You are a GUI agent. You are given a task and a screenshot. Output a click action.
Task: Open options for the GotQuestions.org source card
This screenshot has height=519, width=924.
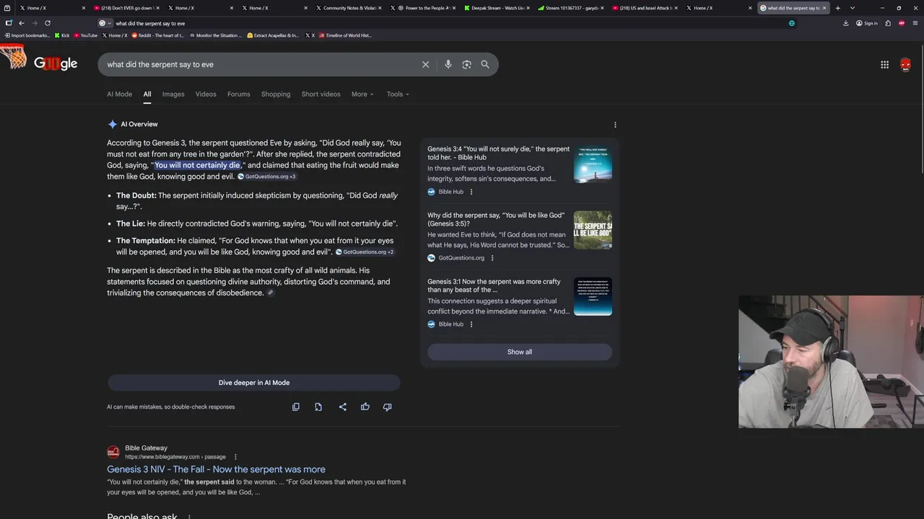point(492,258)
